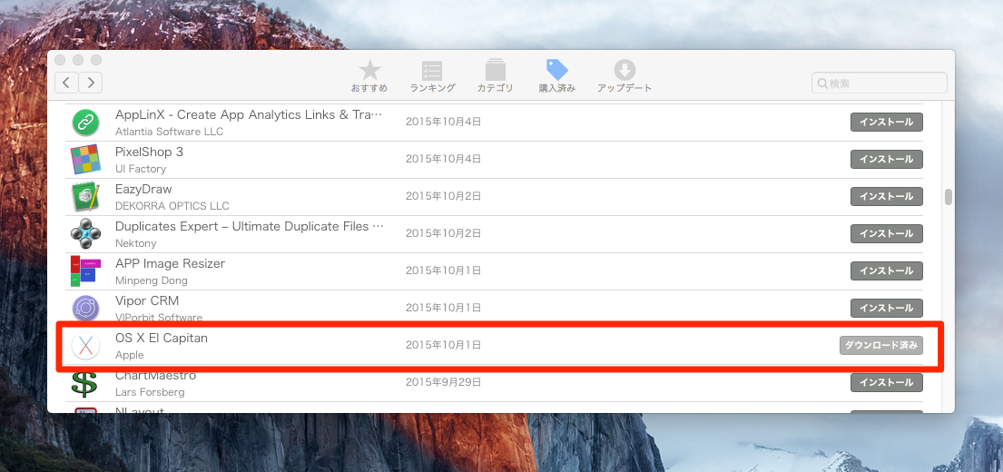1003x472 pixels.
Task: Go back with the left arrow button
Action: click(66, 82)
